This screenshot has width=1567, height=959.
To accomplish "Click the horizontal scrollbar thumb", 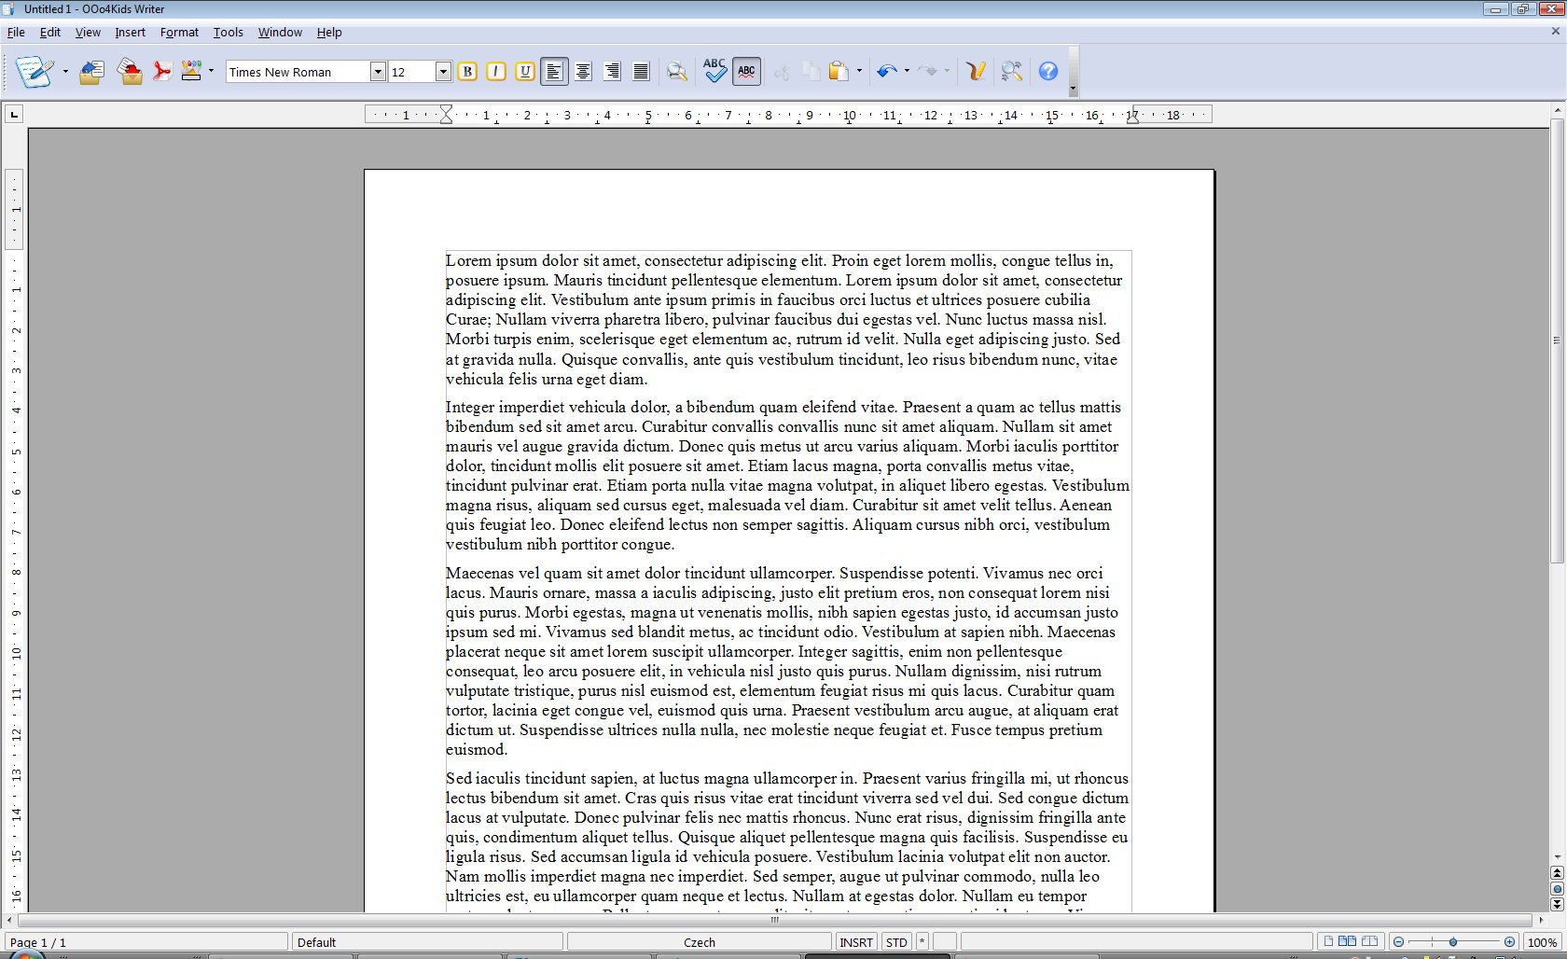I will (x=774, y=920).
